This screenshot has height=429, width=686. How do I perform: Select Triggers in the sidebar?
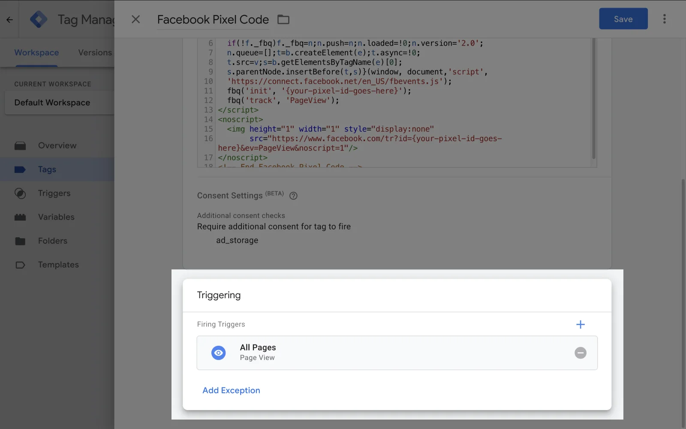click(x=54, y=193)
